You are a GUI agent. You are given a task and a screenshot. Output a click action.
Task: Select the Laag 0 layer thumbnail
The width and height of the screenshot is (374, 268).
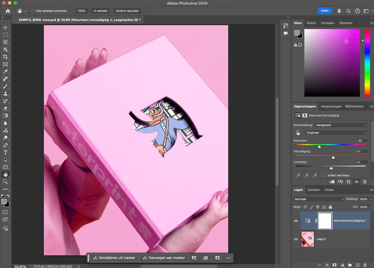tap(308, 239)
